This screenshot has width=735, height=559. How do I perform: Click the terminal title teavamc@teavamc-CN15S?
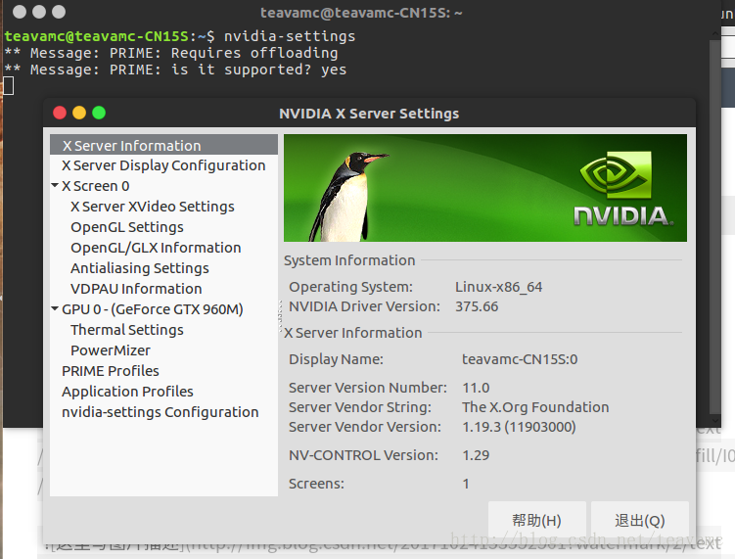tap(361, 12)
